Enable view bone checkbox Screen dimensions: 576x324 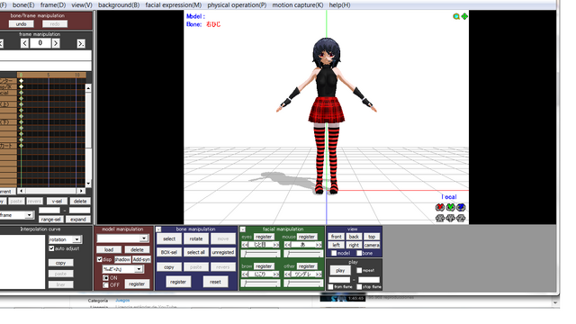(359, 253)
